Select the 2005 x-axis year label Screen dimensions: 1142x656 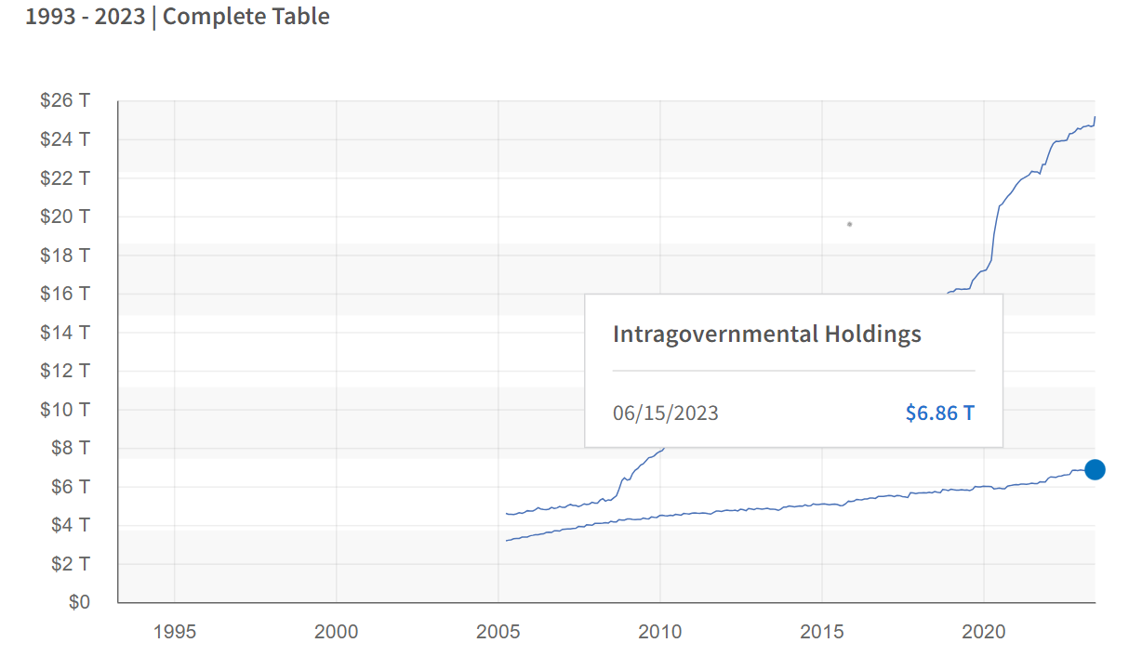498,632
